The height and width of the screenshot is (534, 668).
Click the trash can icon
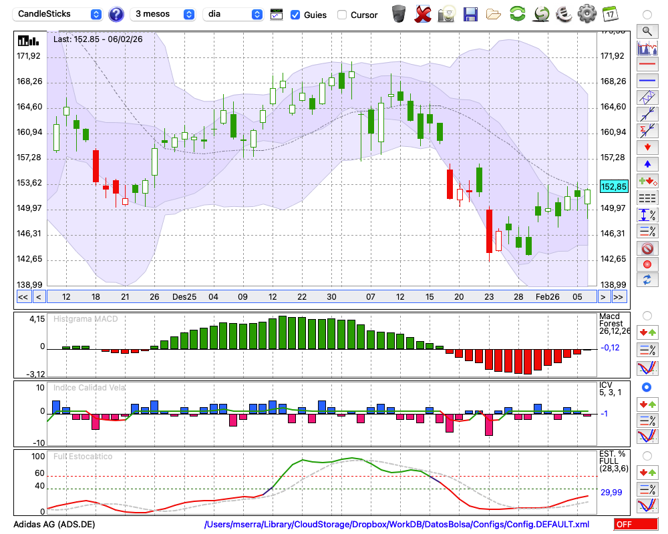[x=399, y=14]
